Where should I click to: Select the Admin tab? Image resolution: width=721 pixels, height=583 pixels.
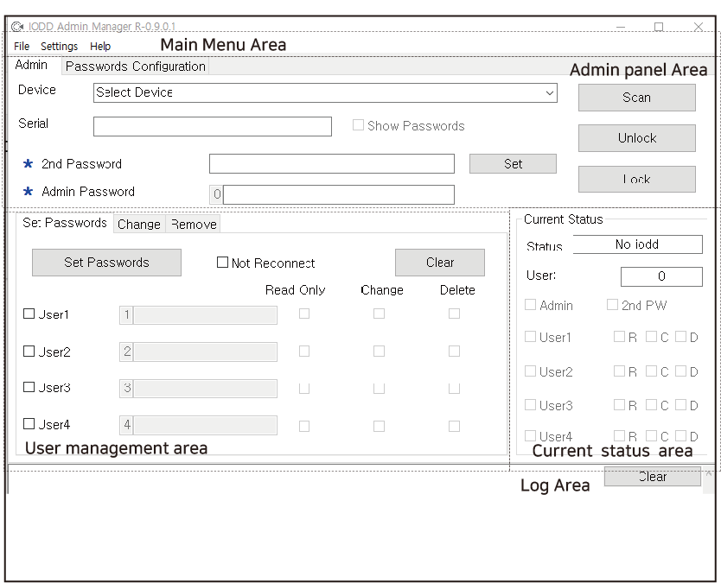33,65
